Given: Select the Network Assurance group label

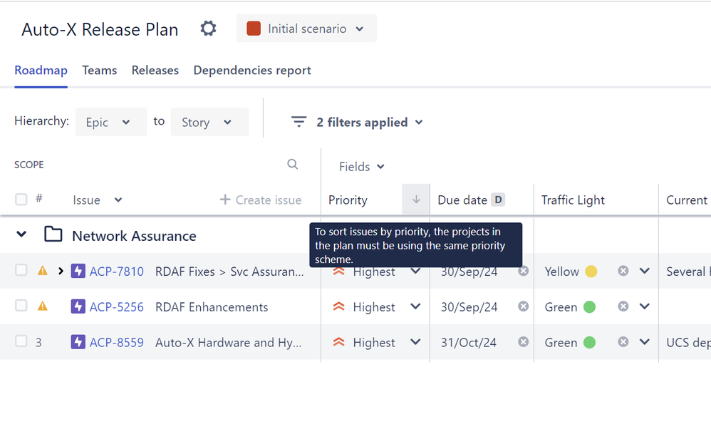Looking at the screenshot, I should point(134,236).
